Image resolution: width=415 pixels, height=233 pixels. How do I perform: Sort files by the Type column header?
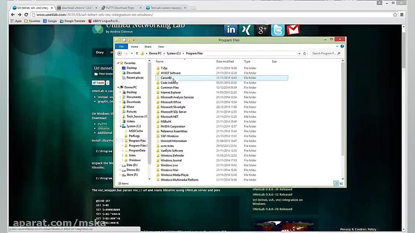pos(247,61)
